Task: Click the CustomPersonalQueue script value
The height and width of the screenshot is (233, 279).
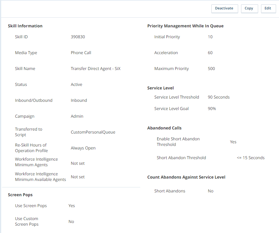Action: (93, 132)
